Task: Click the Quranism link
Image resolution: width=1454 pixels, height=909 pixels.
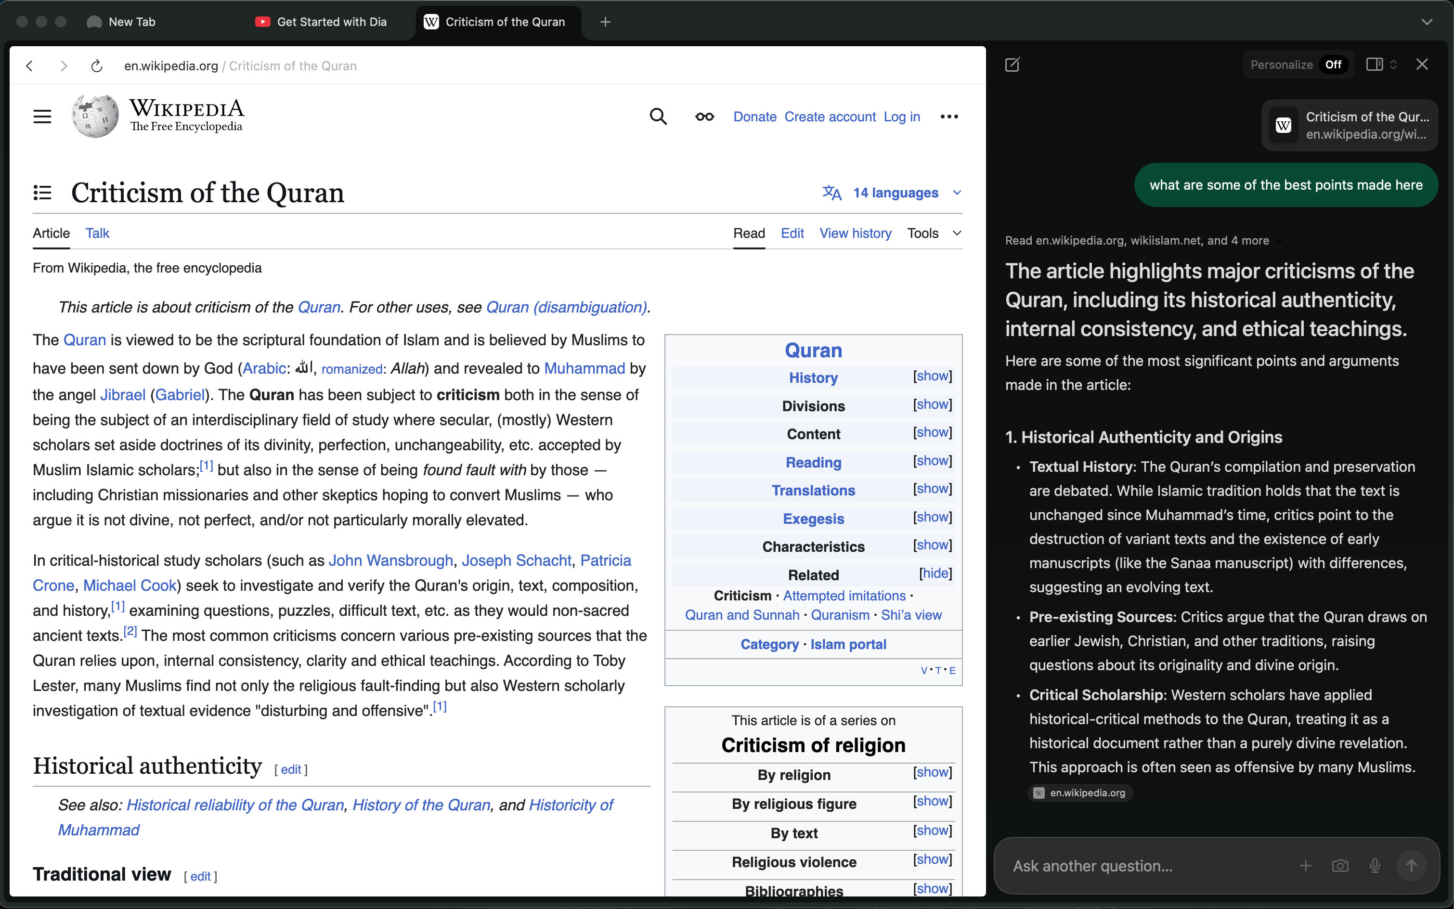Action: point(840,615)
